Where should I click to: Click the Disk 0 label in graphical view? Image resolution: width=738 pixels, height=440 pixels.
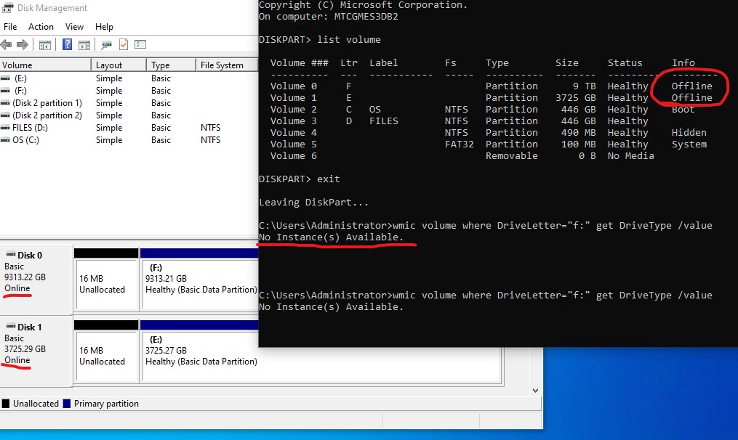(x=30, y=256)
